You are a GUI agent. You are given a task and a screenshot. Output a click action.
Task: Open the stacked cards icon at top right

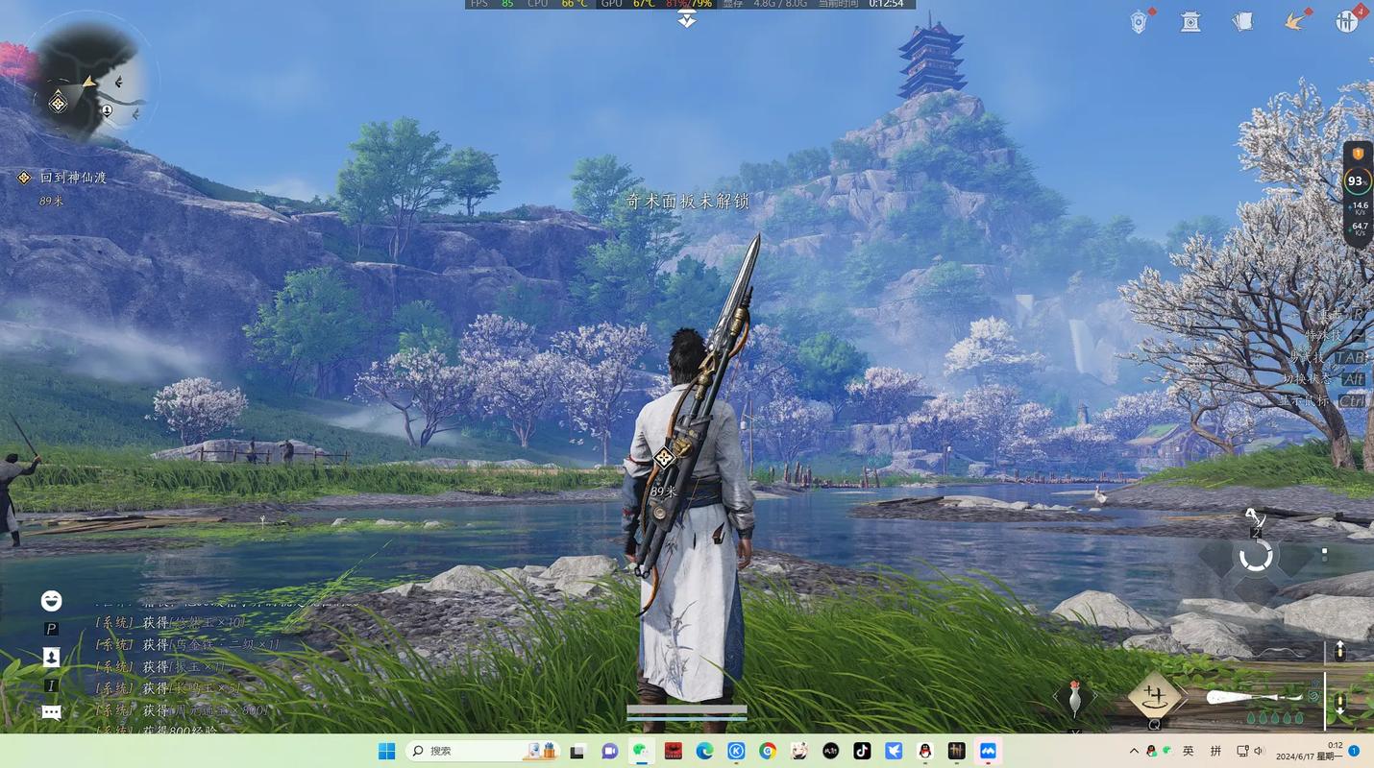point(1243,20)
